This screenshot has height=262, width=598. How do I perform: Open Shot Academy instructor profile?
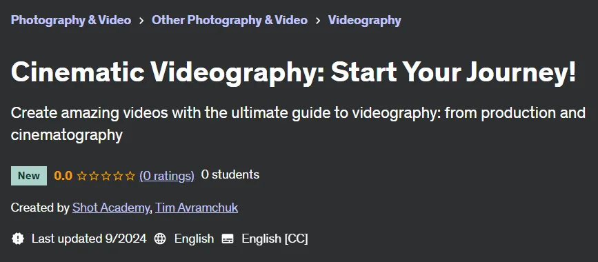(x=110, y=208)
